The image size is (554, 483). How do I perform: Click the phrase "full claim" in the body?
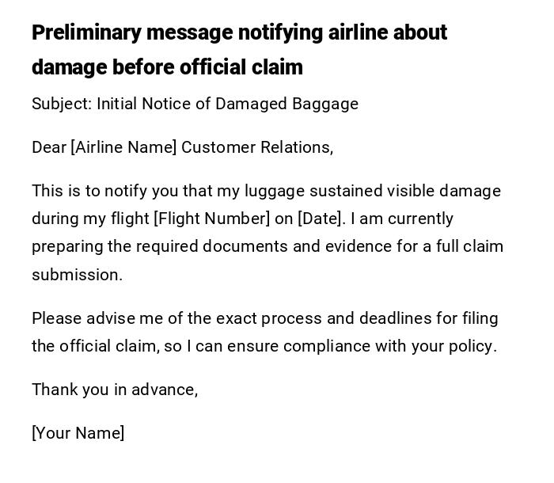(x=467, y=246)
